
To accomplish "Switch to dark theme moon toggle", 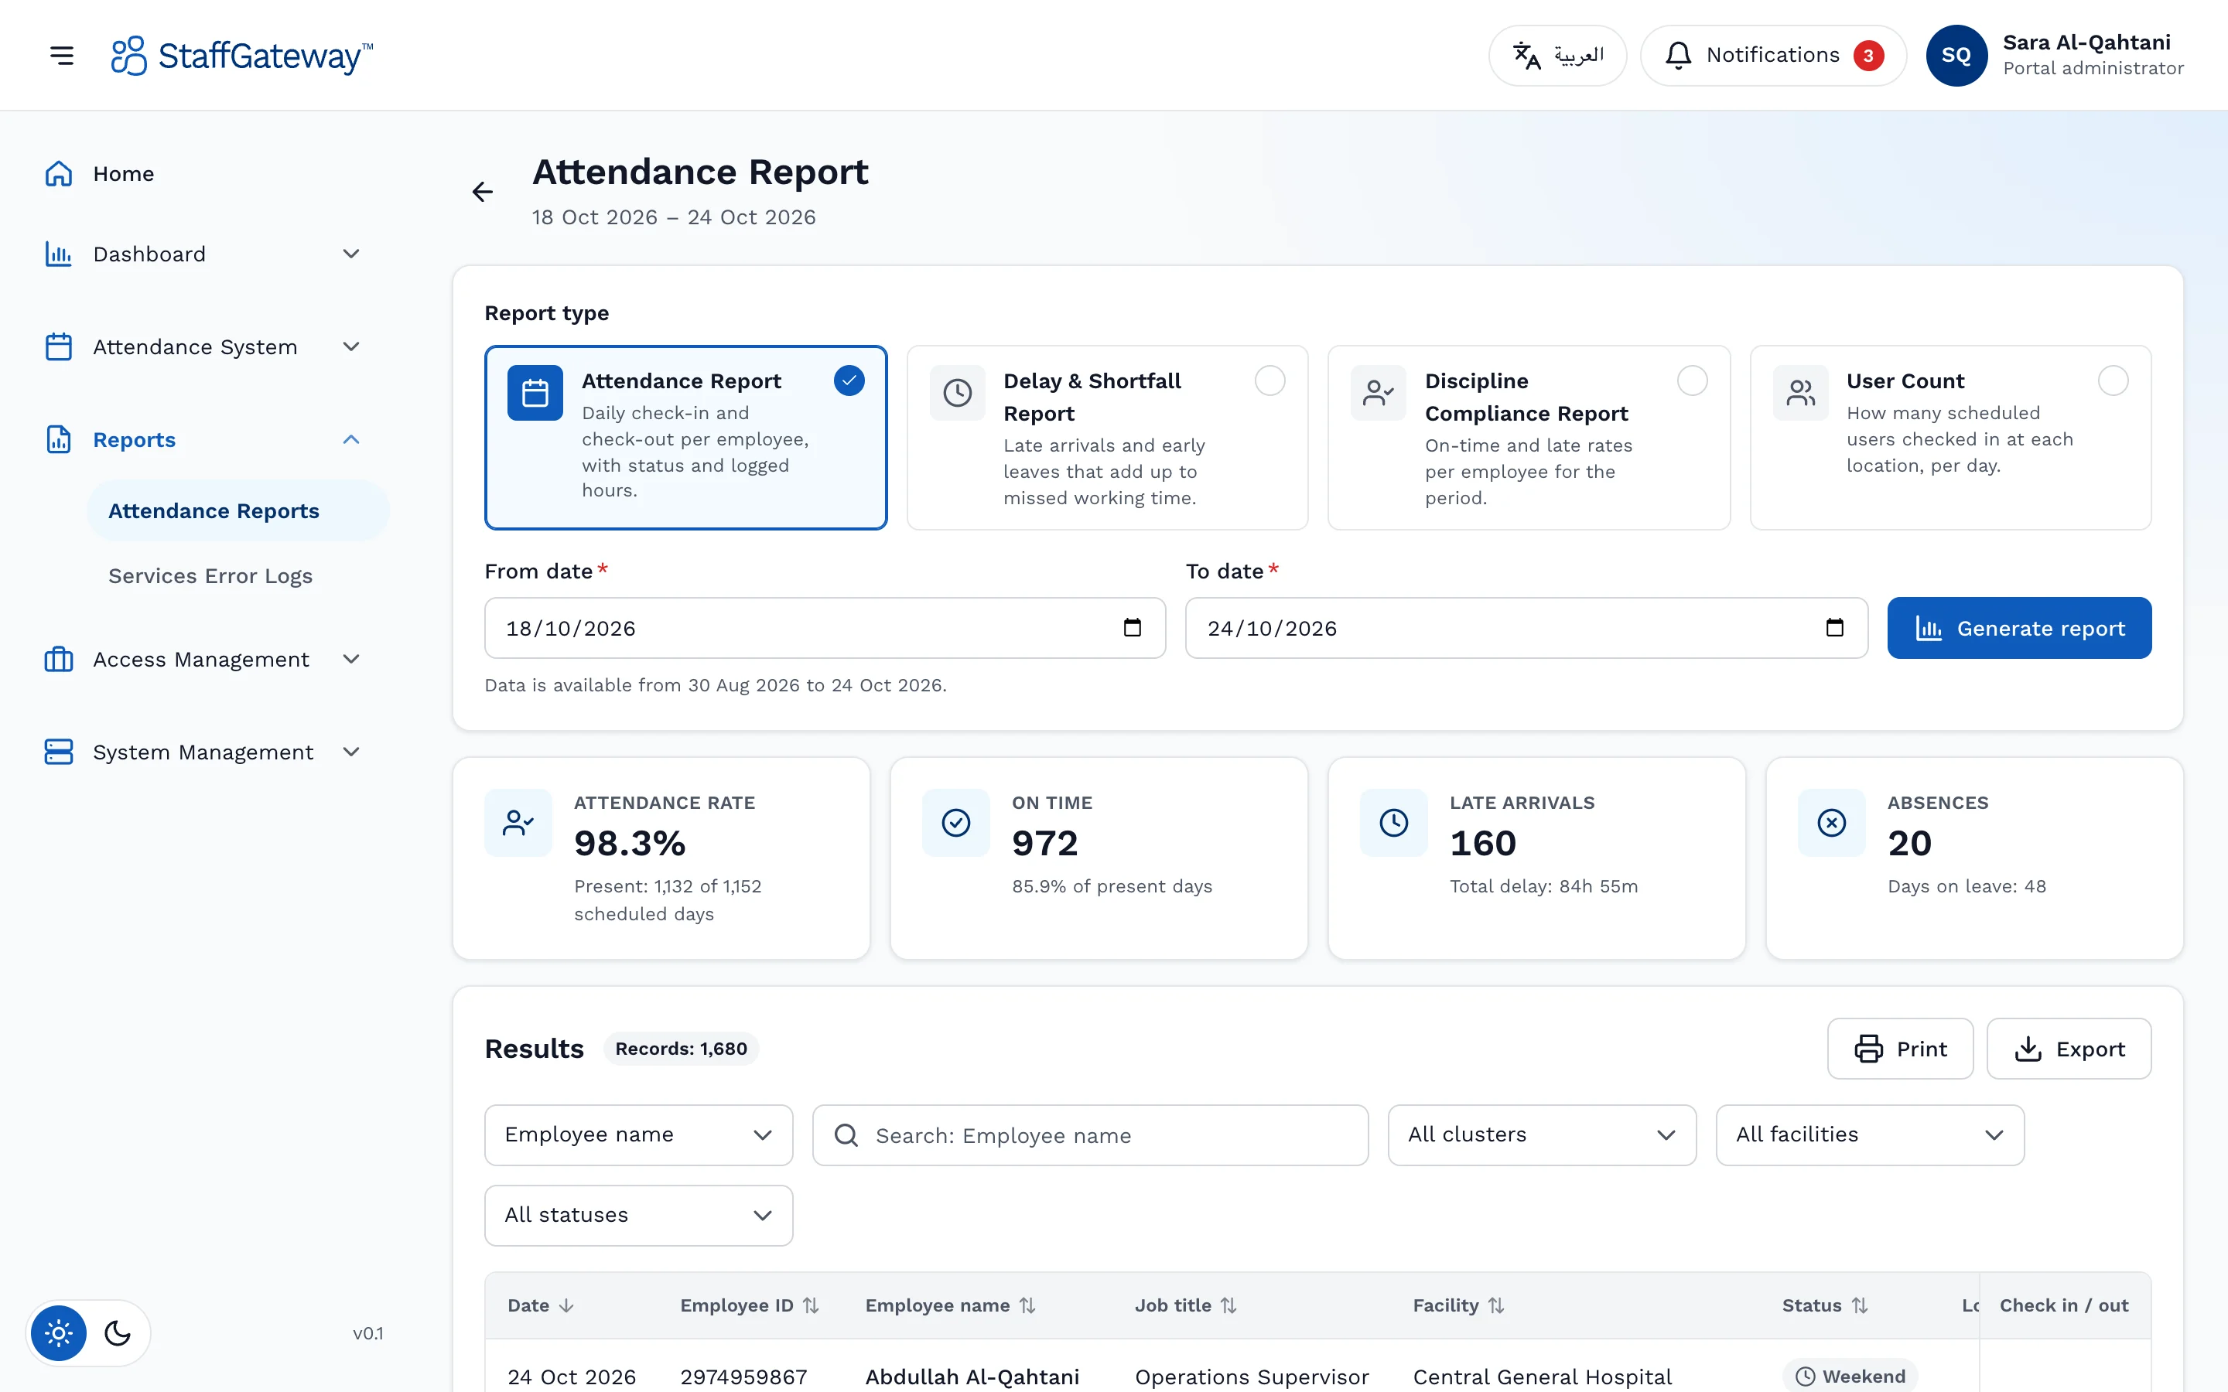I will tap(118, 1333).
